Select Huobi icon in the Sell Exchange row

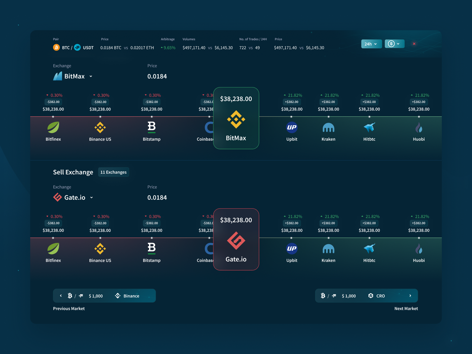[x=419, y=249]
